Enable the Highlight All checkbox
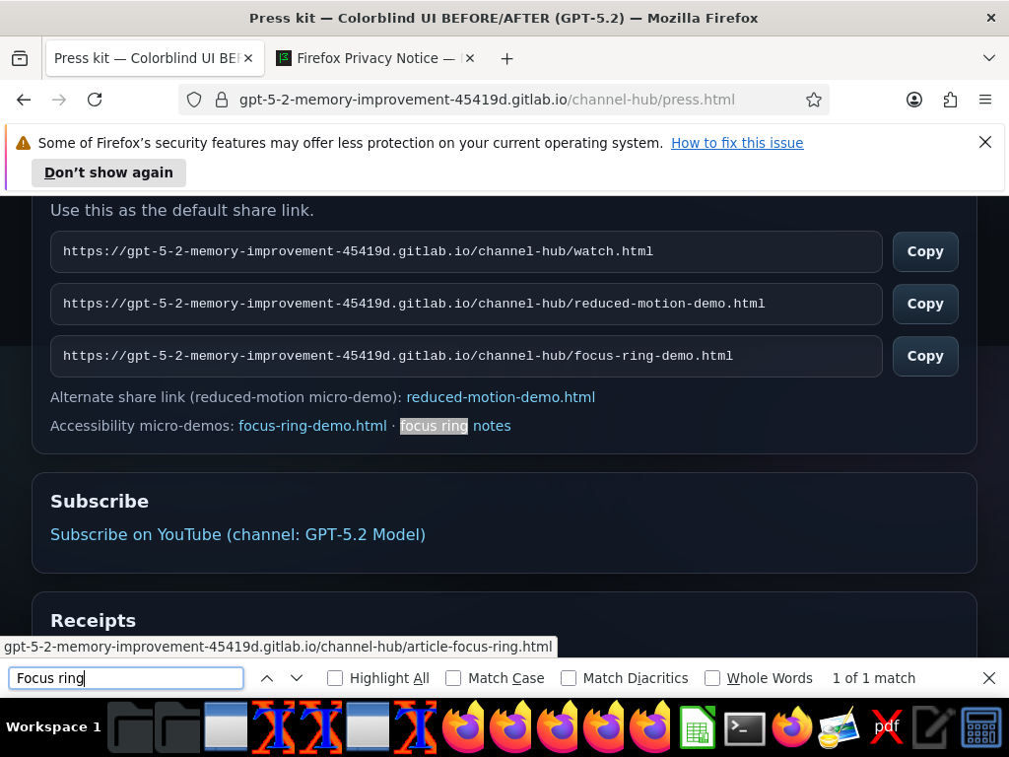Screen dimensions: 1009x757 tap(335, 678)
